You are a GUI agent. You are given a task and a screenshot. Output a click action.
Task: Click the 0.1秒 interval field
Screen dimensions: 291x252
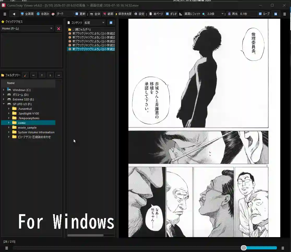point(248,14)
